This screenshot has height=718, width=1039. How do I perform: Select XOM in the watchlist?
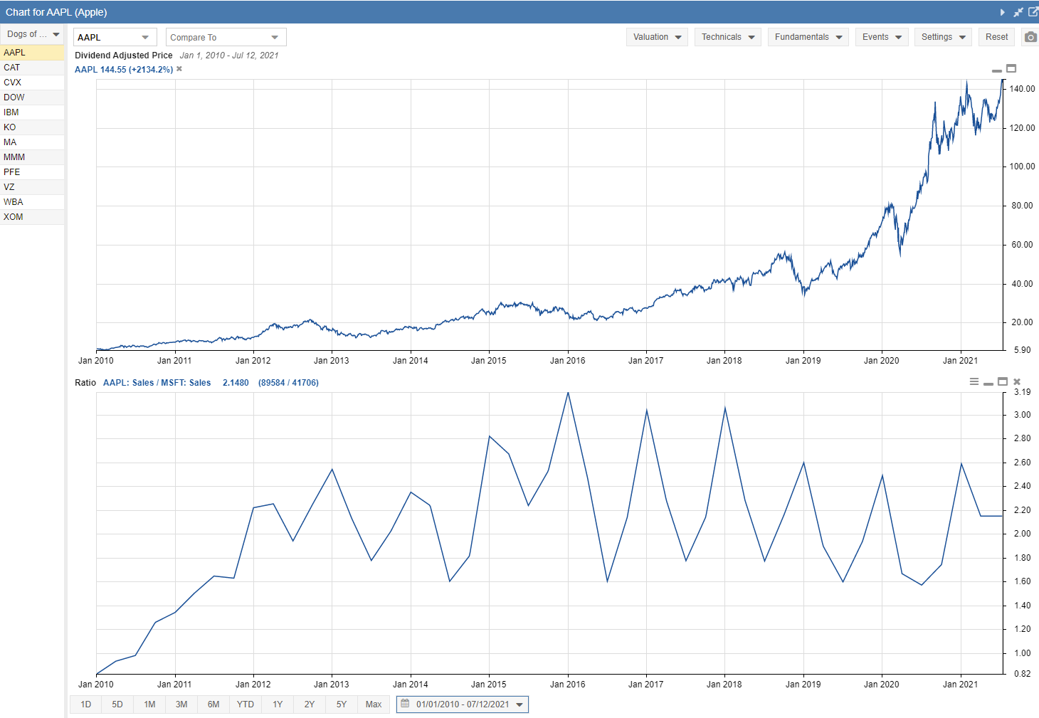pos(32,217)
